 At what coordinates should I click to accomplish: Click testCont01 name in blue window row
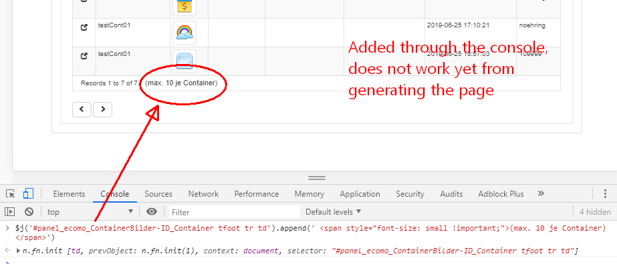tap(114, 54)
